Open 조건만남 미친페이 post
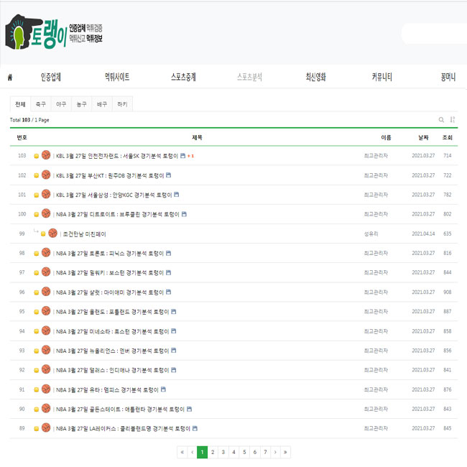The width and height of the screenshot is (467, 467). 85,233
